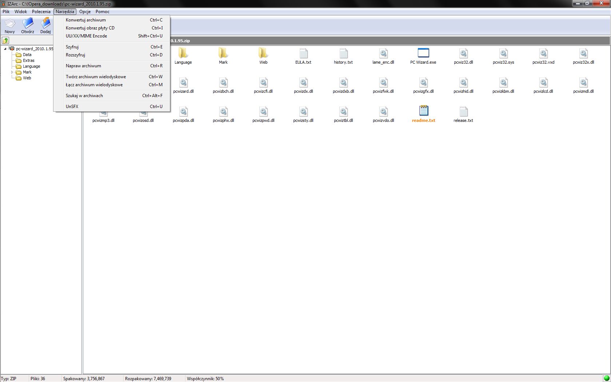The image size is (611, 382).
Task: Select the lame_enc.dll file icon
Action: pos(383,53)
